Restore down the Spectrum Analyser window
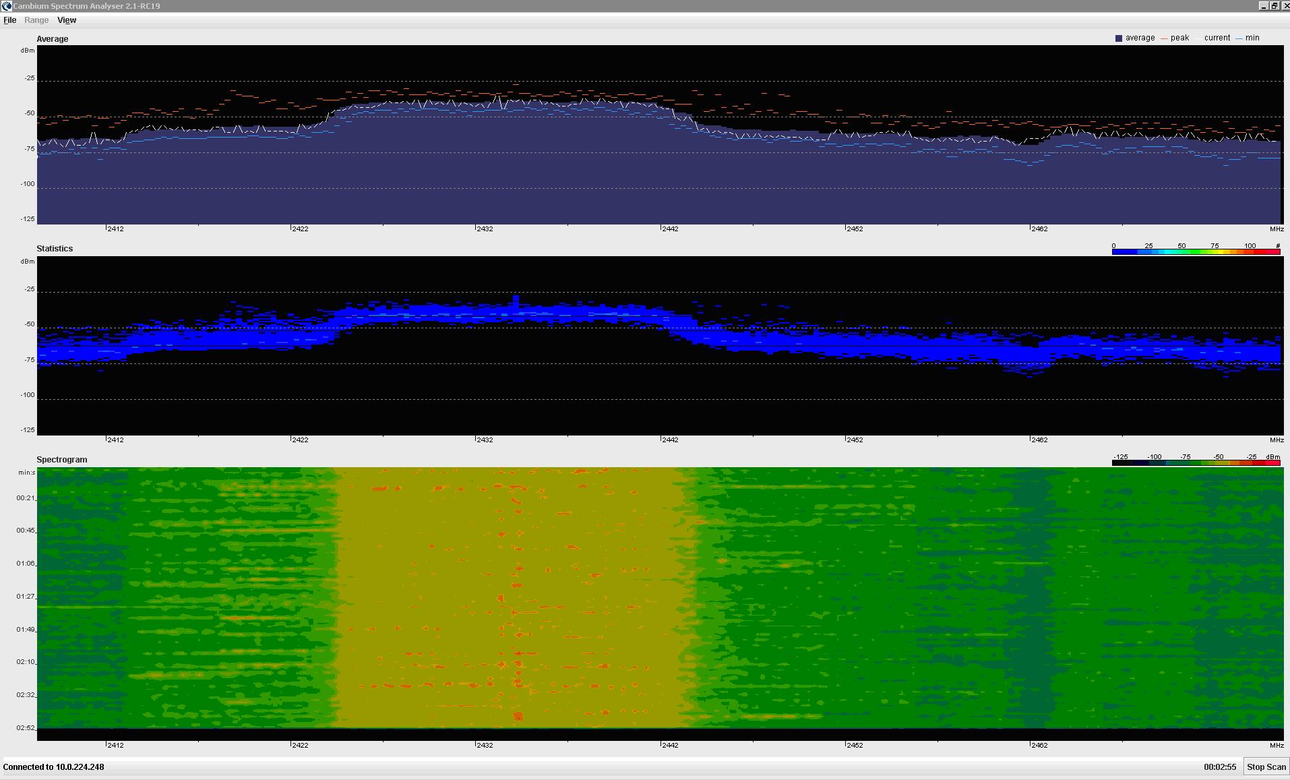This screenshot has width=1290, height=780. point(1274,6)
